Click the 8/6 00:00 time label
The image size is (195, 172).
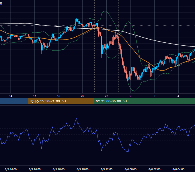point(130,169)
